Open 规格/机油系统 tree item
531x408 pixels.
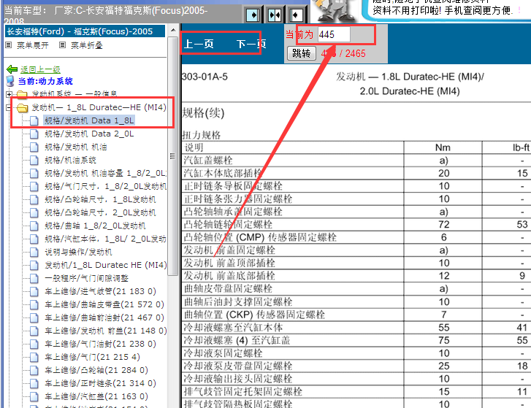[x=70, y=161]
